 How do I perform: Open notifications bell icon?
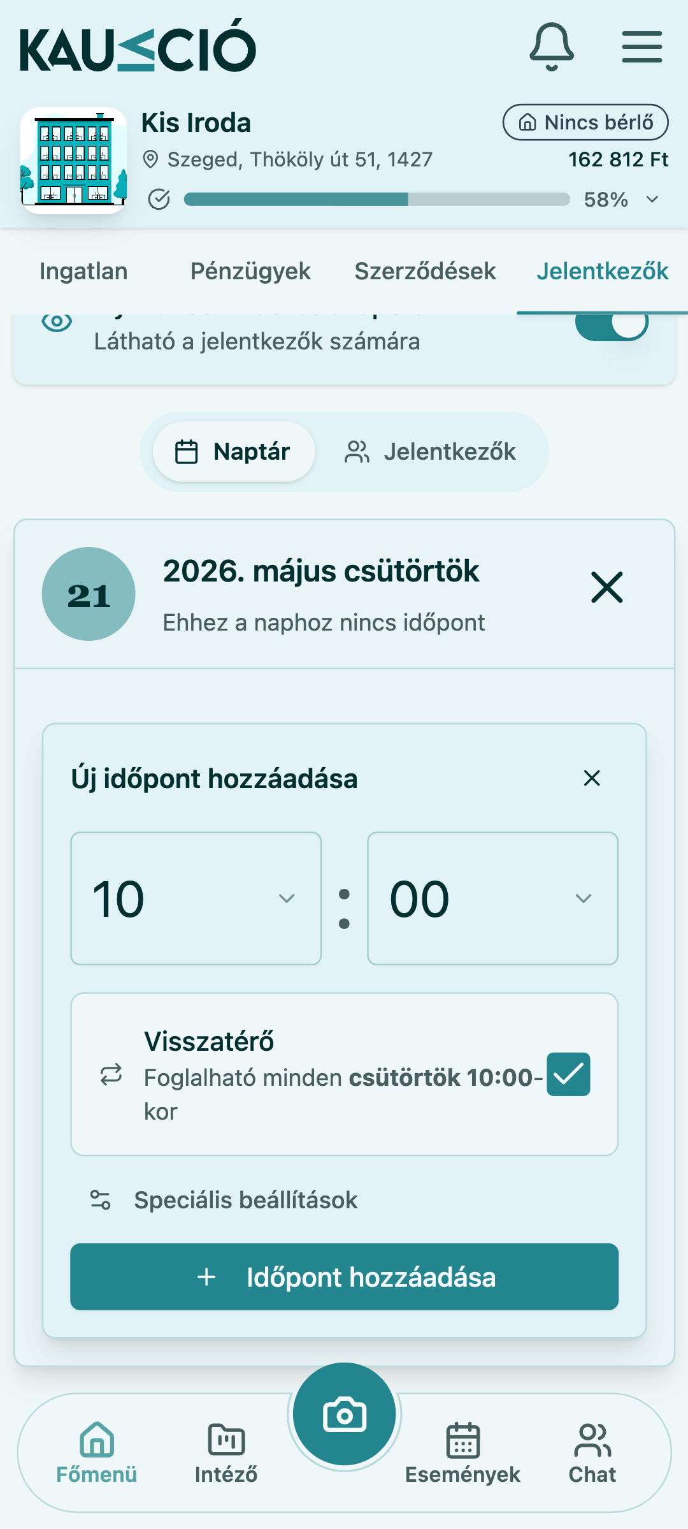click(x=552, y=47)
